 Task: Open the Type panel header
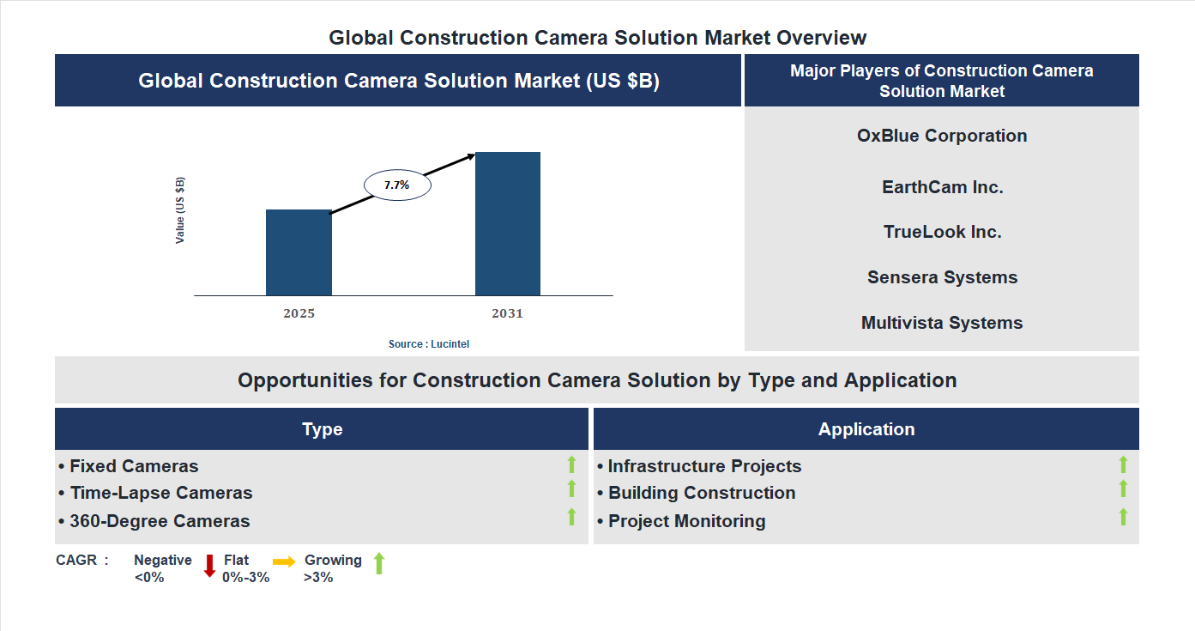322,428
